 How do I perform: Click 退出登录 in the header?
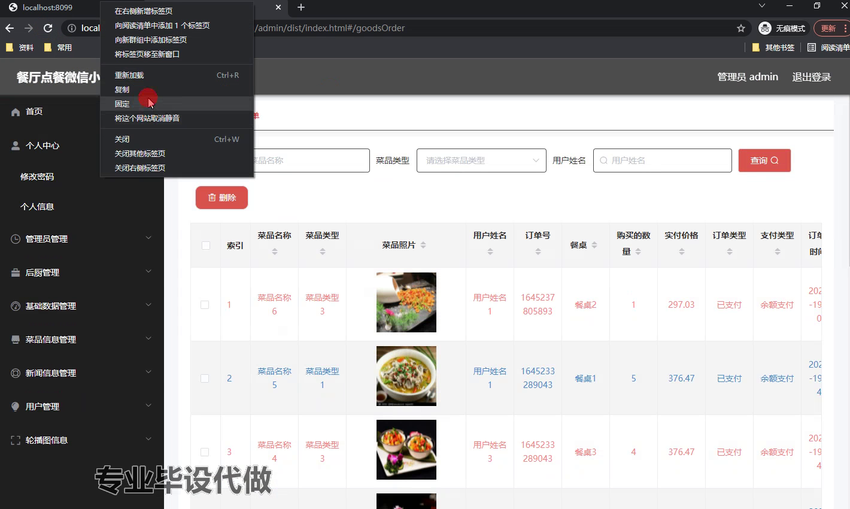812,77
